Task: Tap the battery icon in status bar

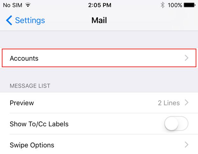Action: pyautogui.click(x=189, y=5)
